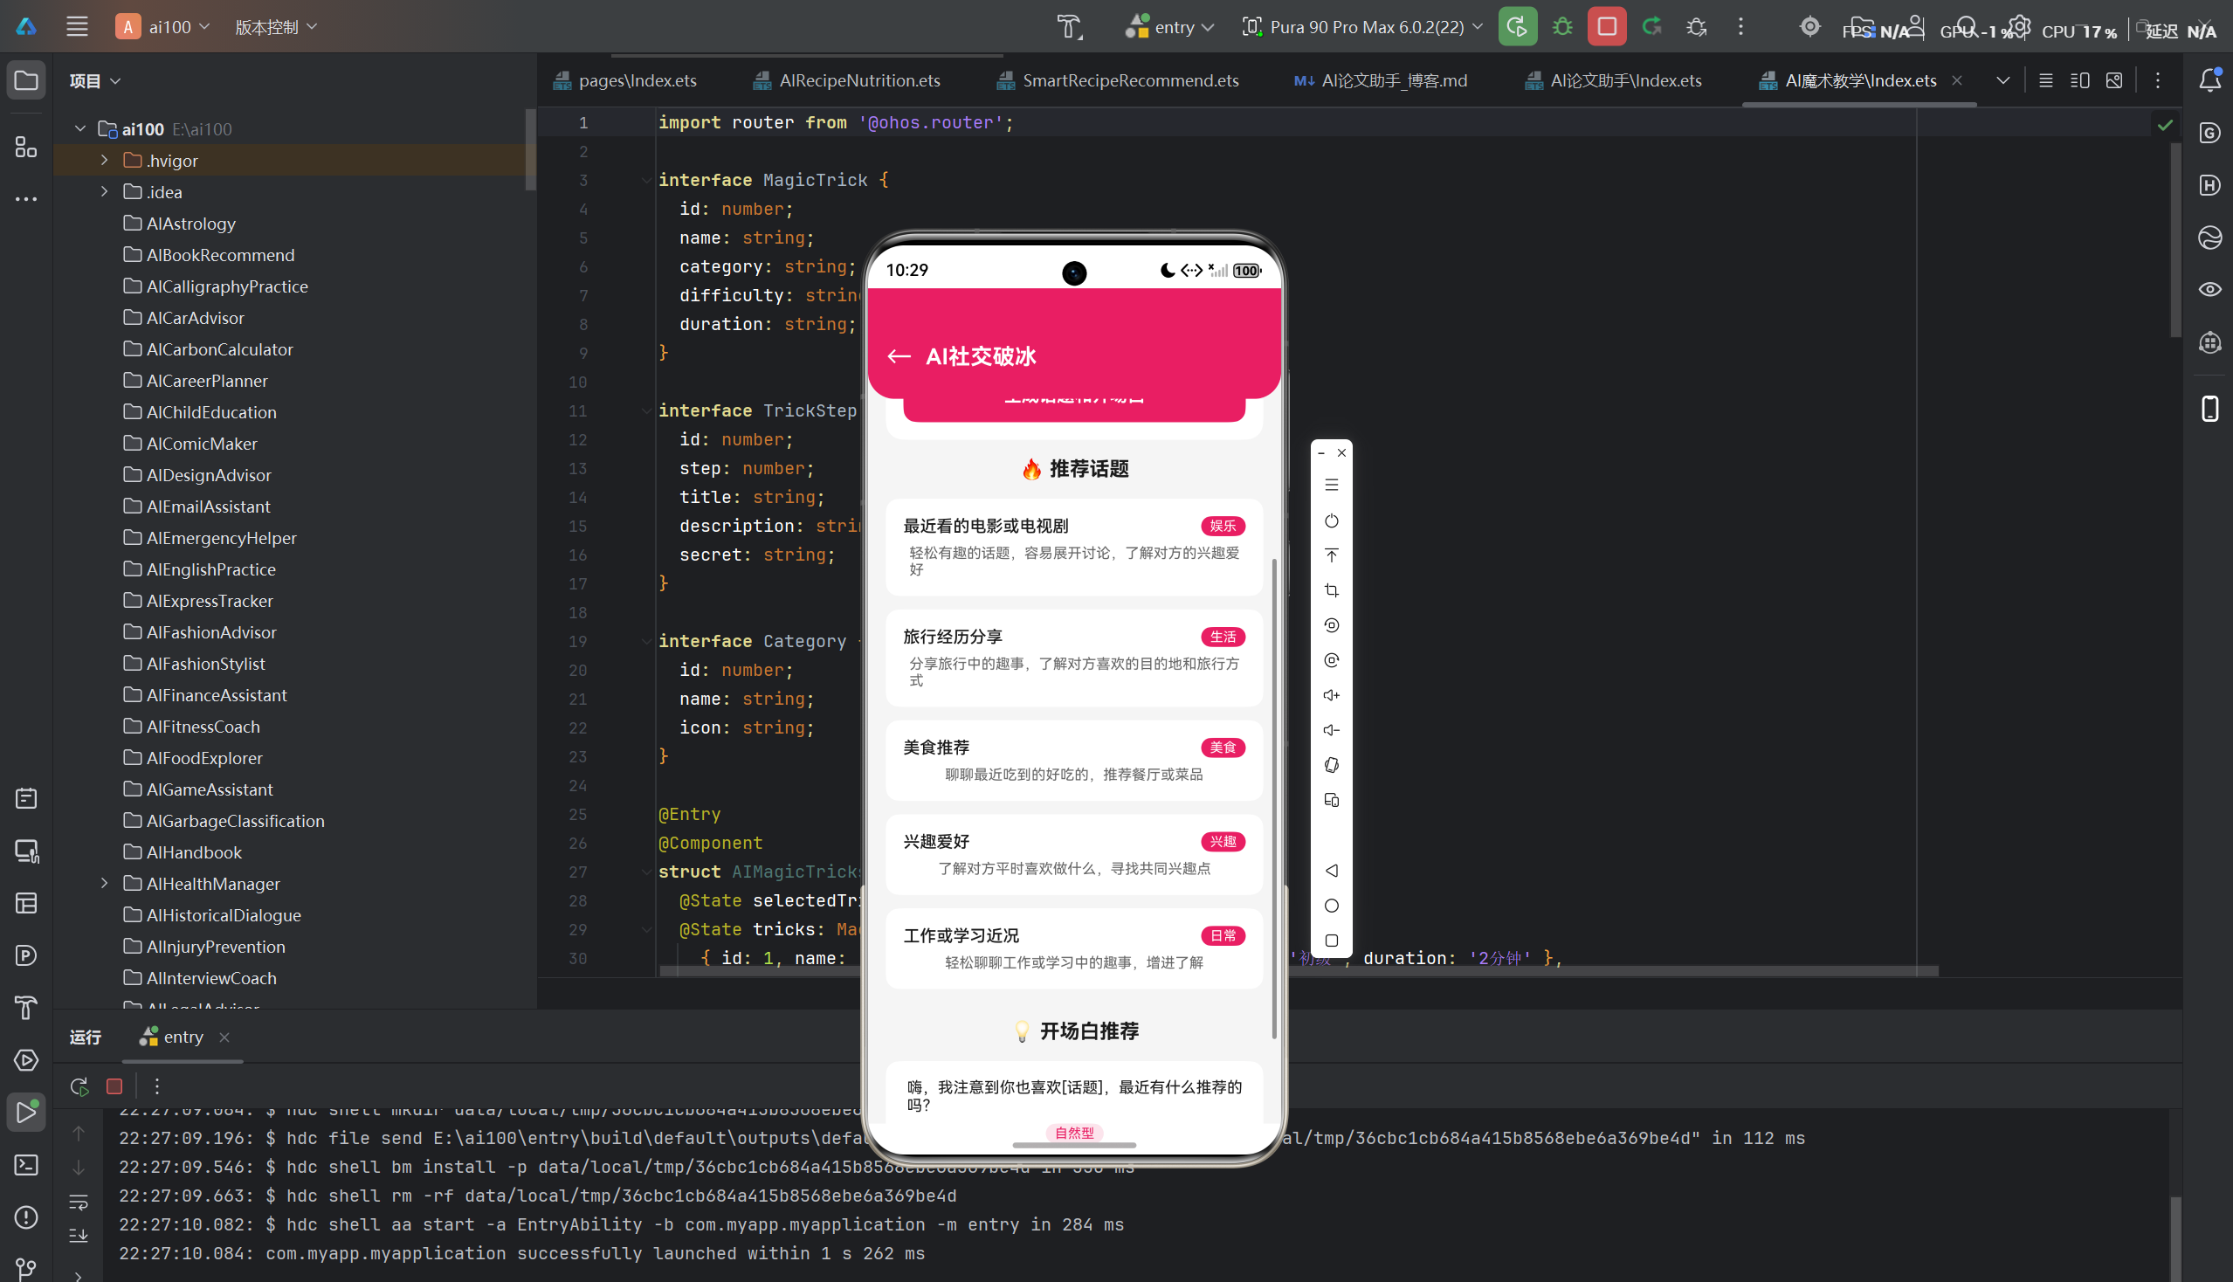Switch to the AI论文助手_博客.md tab
2233x1282 pixels.
point(1381,80)
